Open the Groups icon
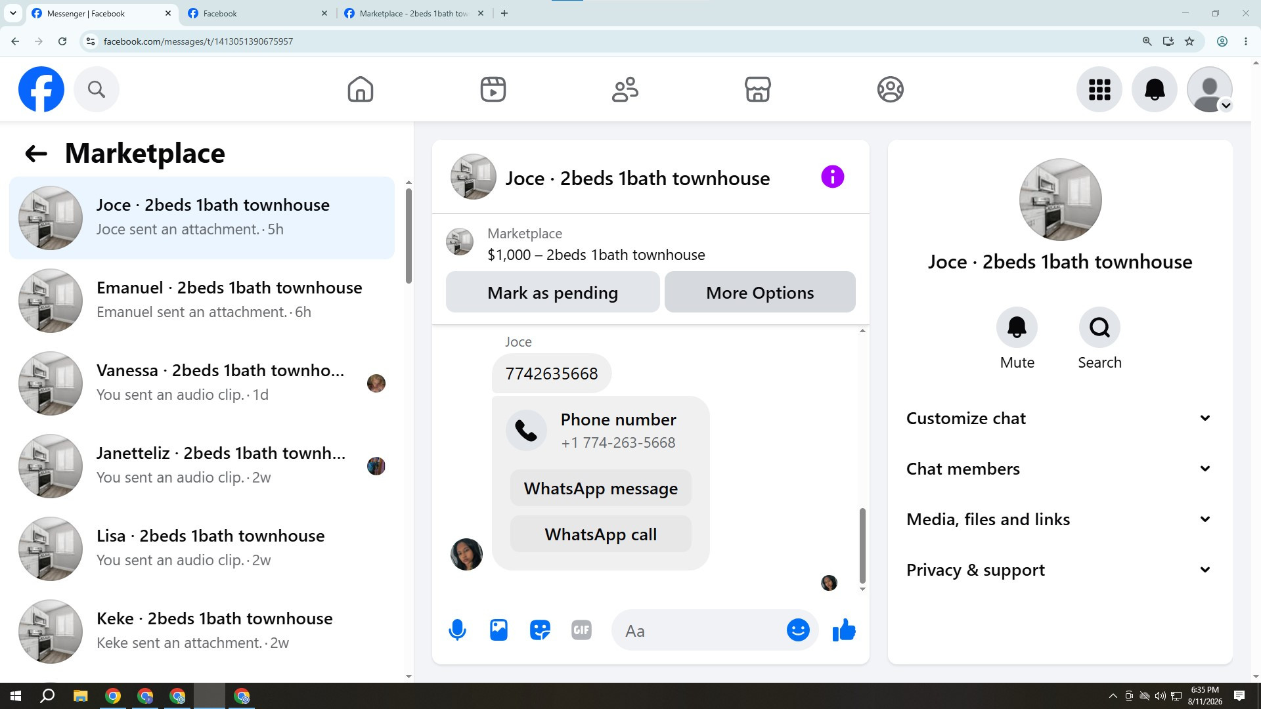 tap(891, 89)
